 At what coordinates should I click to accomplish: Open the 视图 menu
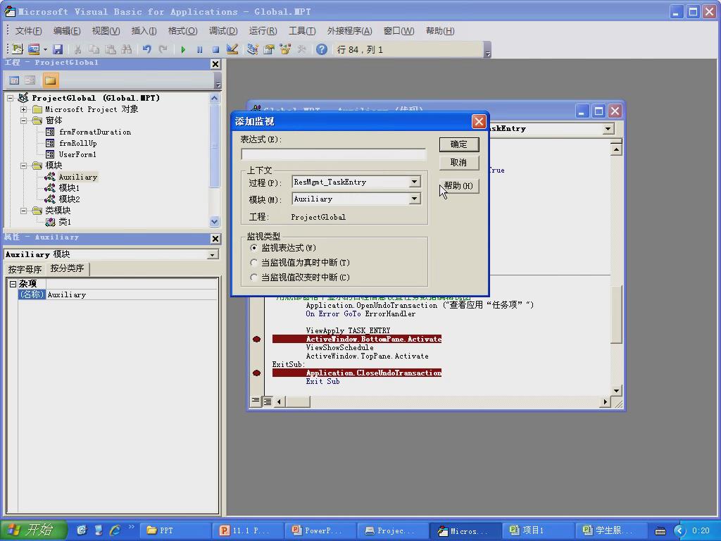coord(106,31)
